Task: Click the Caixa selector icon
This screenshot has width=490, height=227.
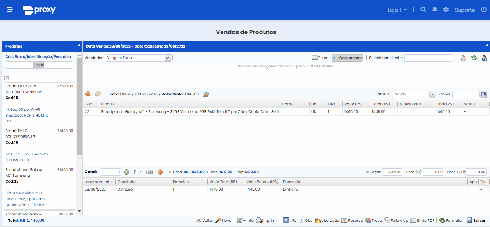Action: coord(483,94)
